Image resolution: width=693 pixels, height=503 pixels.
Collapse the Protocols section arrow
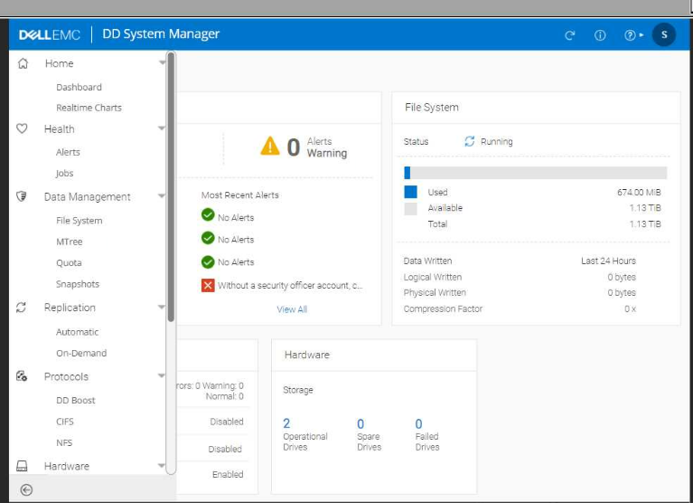tap(162, 376)
